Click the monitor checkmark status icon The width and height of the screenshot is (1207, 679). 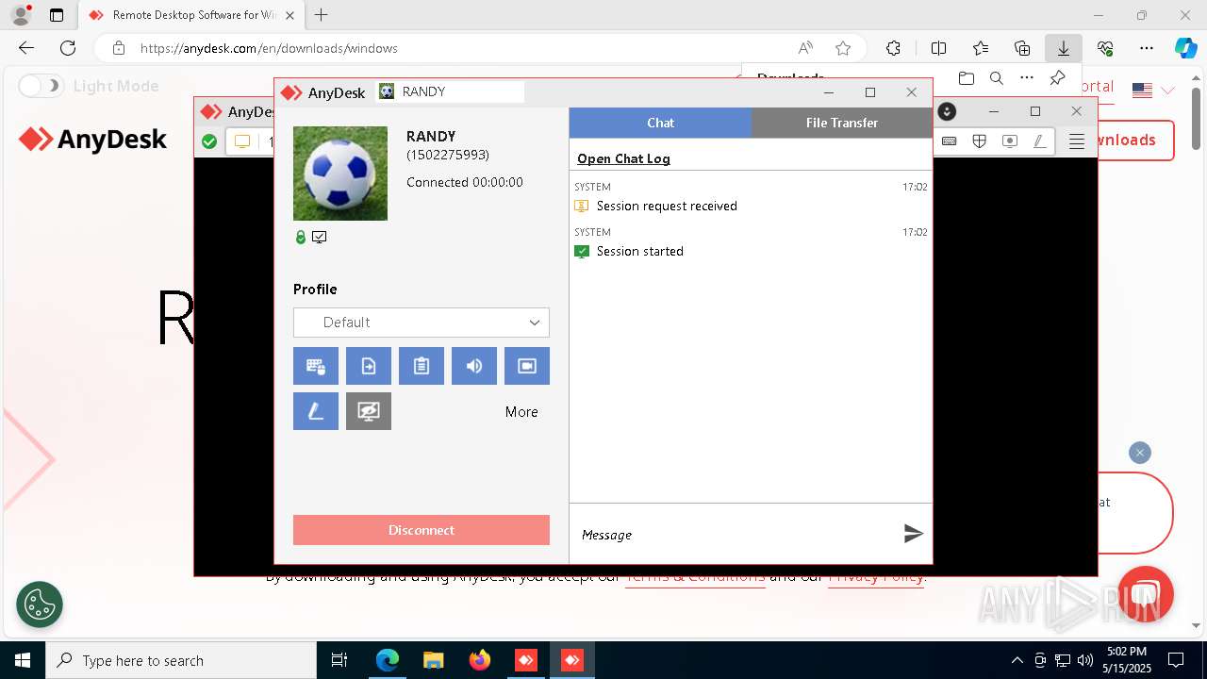click(x=320, y=238)
